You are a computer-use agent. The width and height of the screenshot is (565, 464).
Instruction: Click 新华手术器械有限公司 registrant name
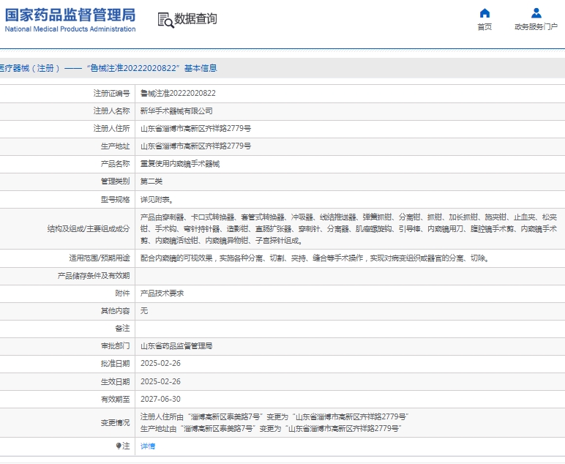[176, 111]
